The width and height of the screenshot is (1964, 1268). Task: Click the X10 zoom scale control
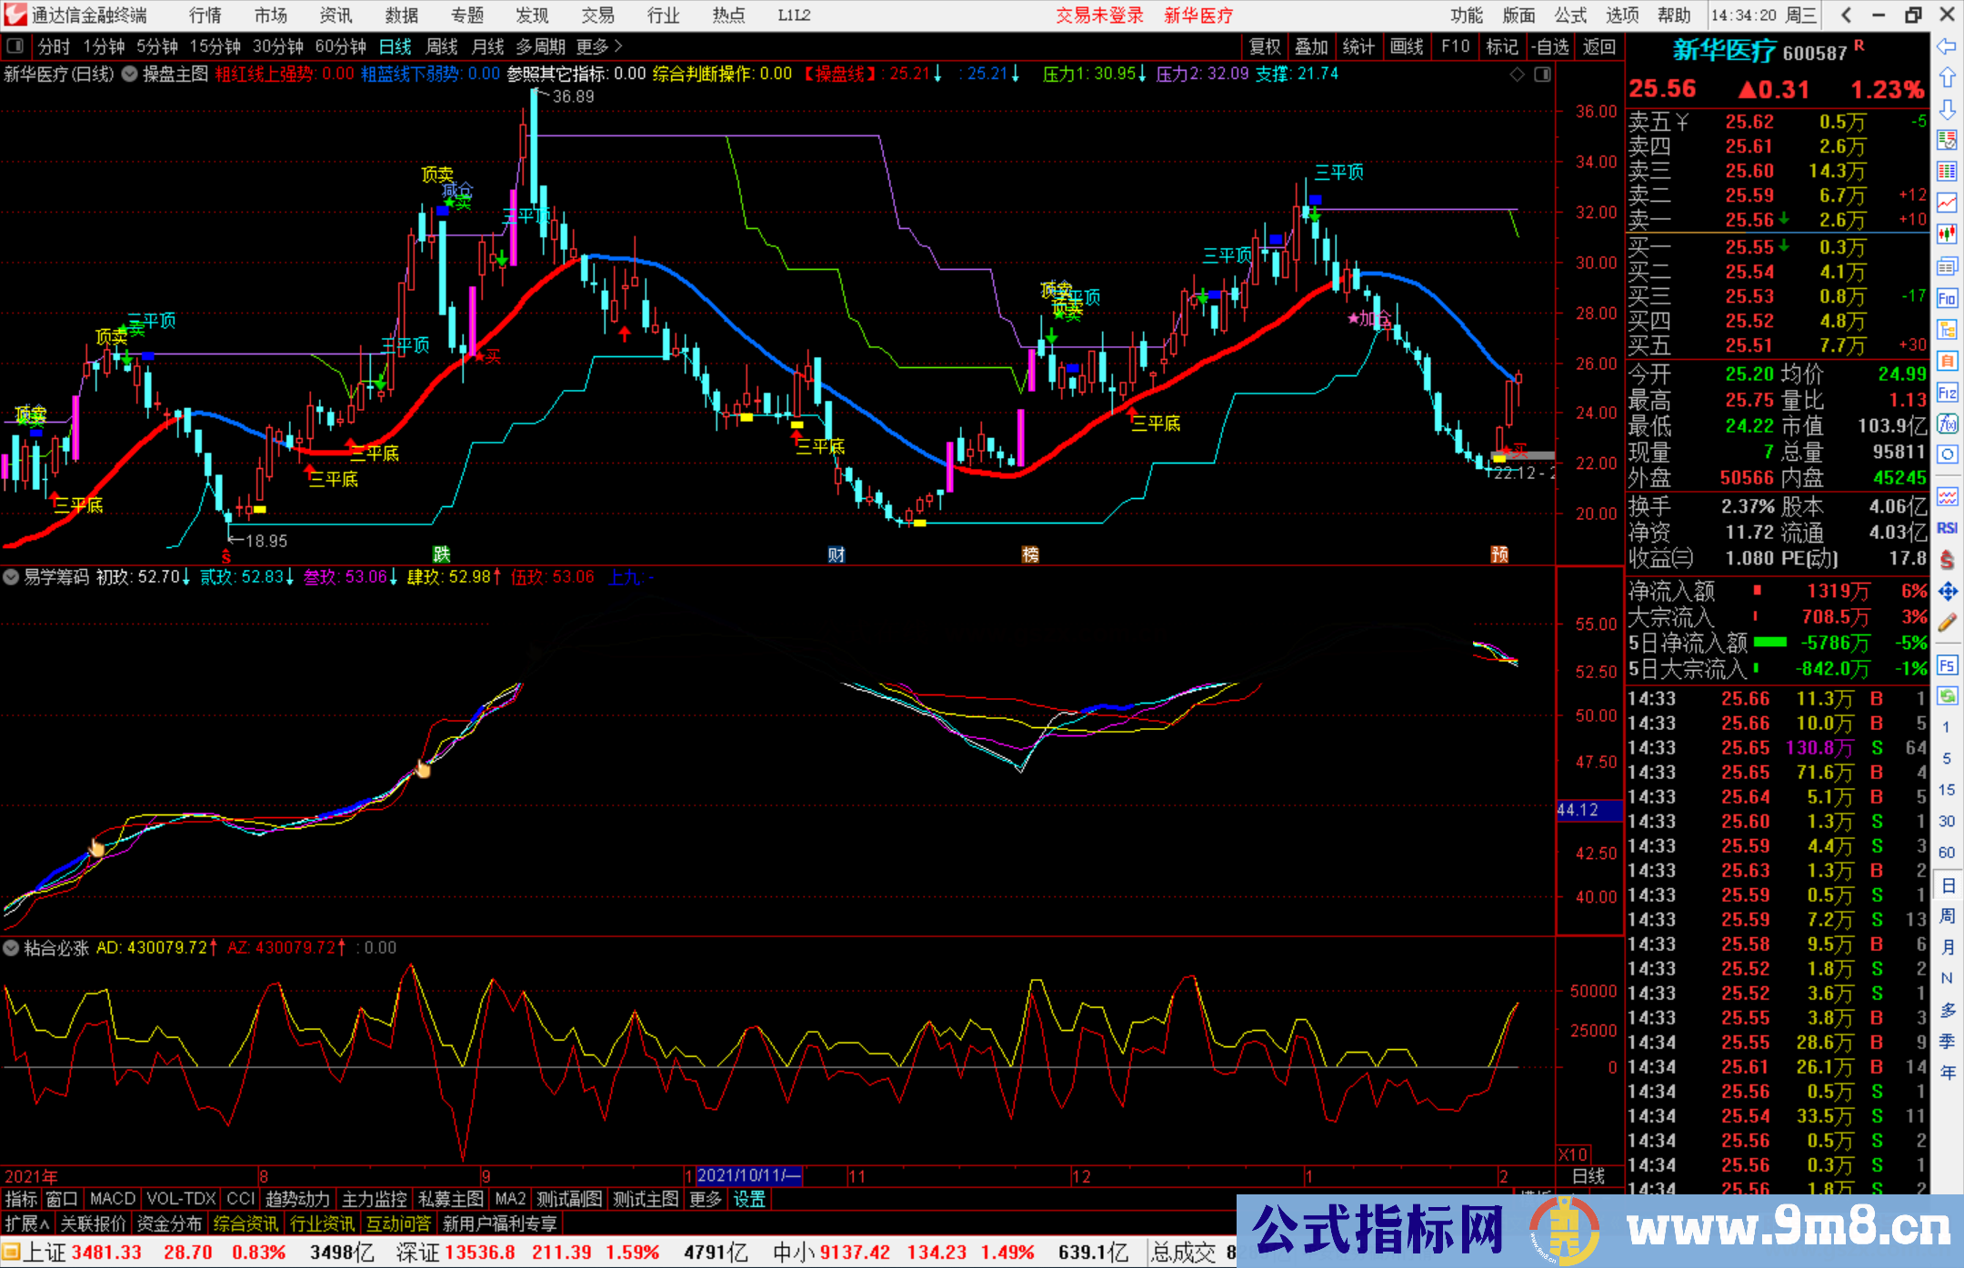(1573, 1153)
